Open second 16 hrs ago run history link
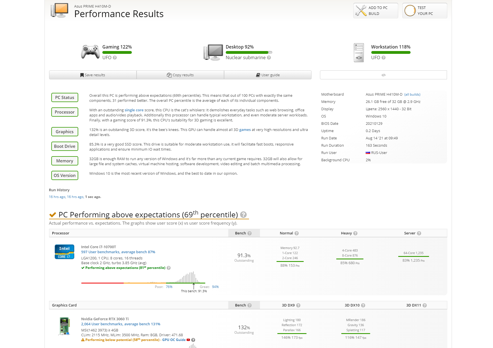 click(75, 197)
